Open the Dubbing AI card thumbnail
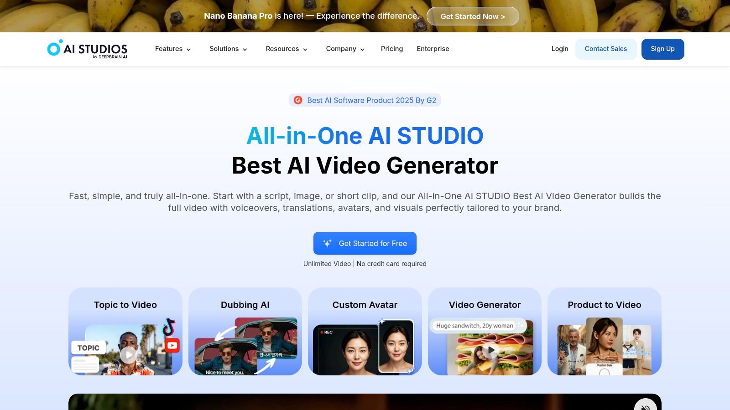Screen dimensions: 730x410 (245, 346)
